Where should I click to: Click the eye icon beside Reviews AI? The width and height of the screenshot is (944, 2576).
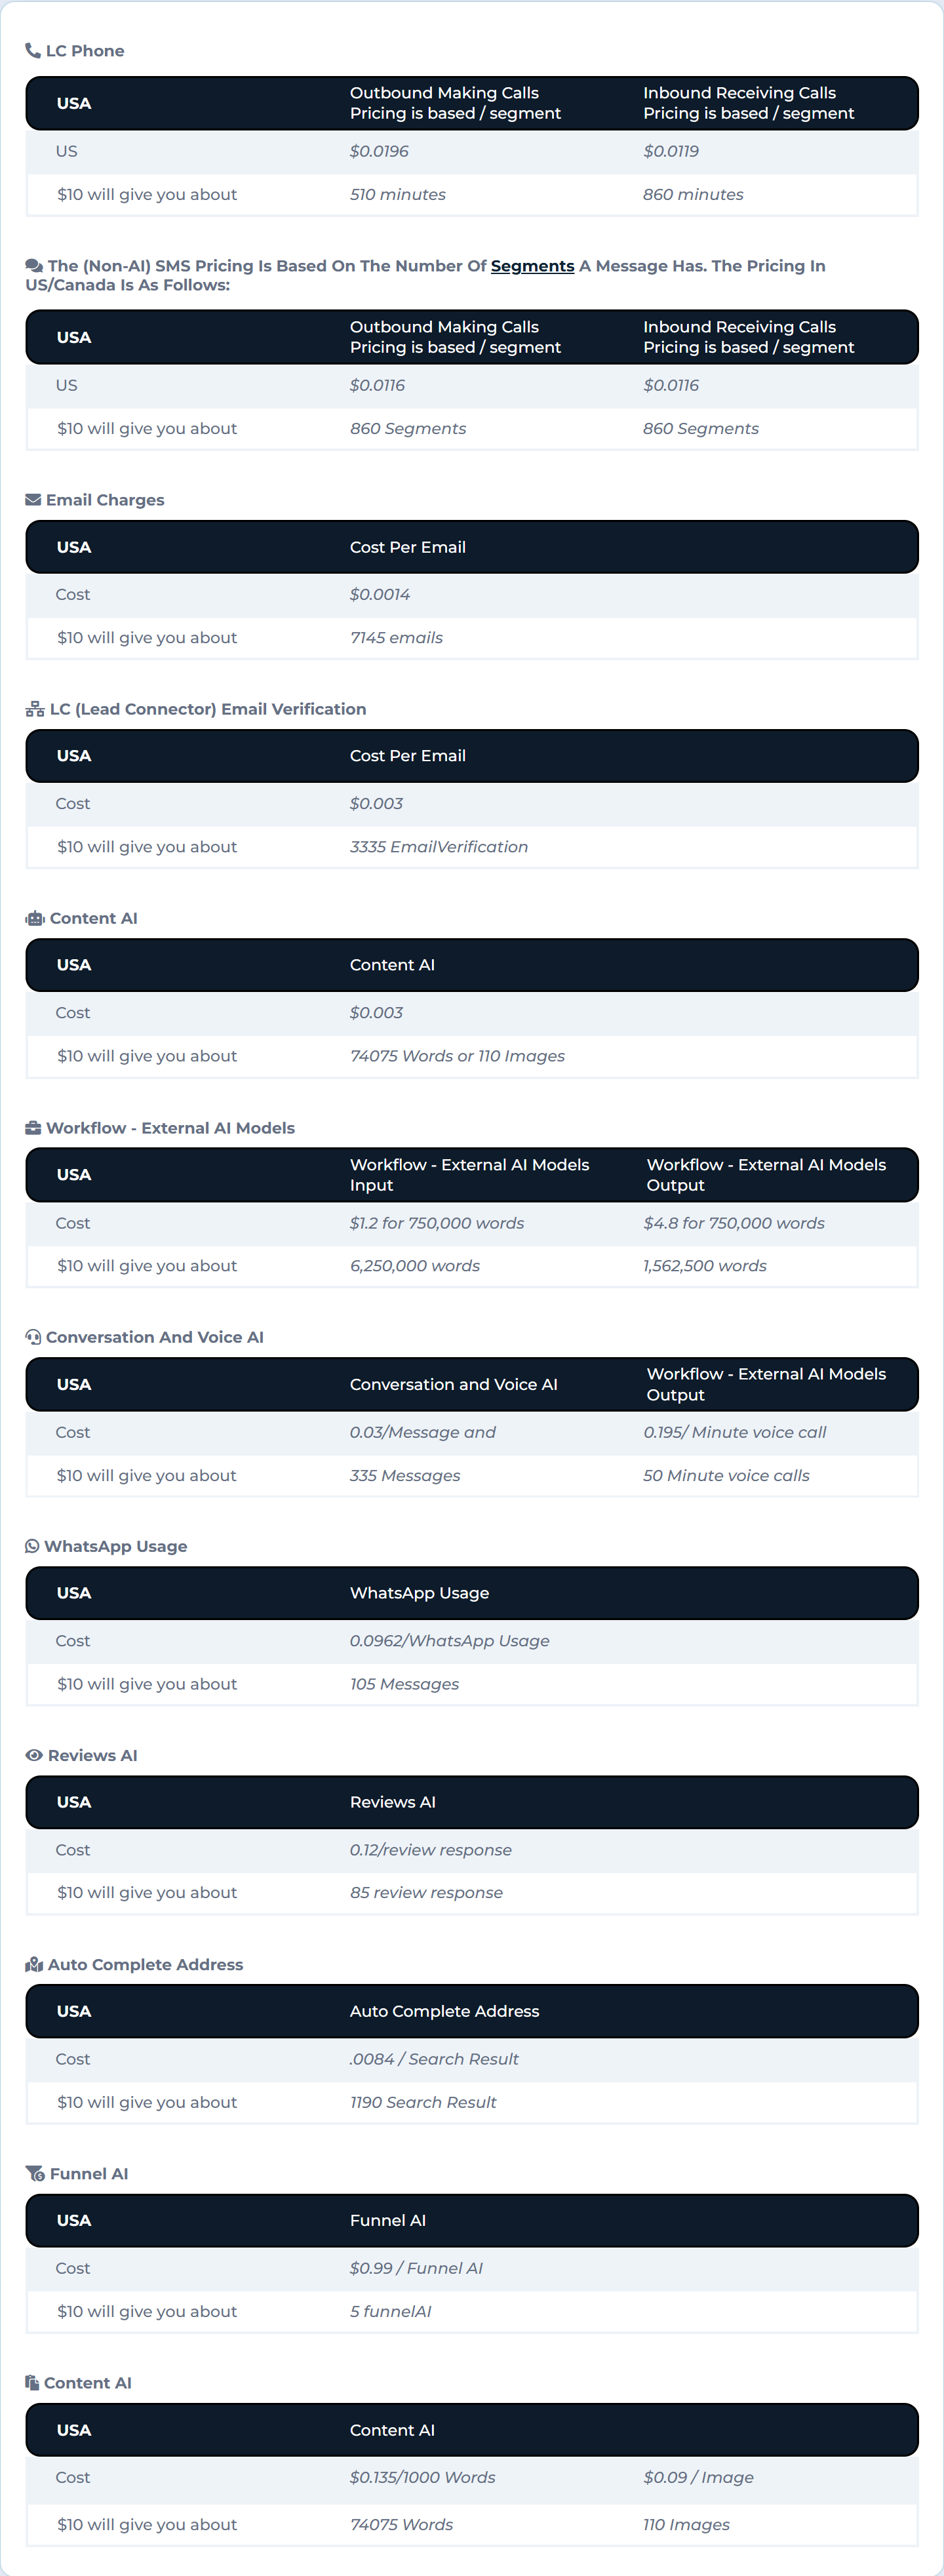(34, 1755)
